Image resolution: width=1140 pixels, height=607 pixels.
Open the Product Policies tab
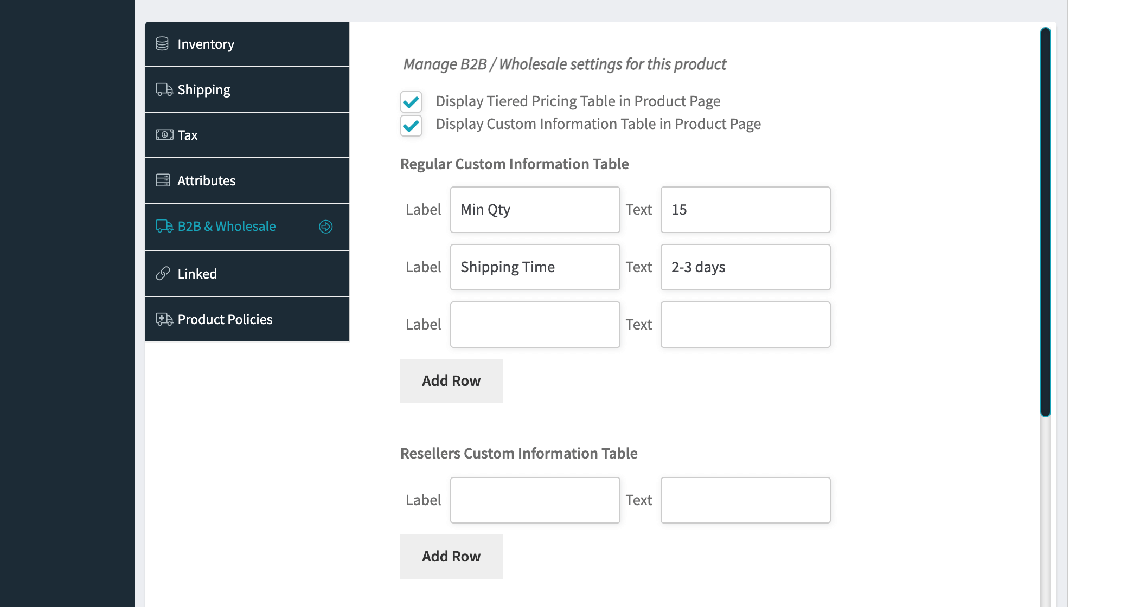[247, 319]
